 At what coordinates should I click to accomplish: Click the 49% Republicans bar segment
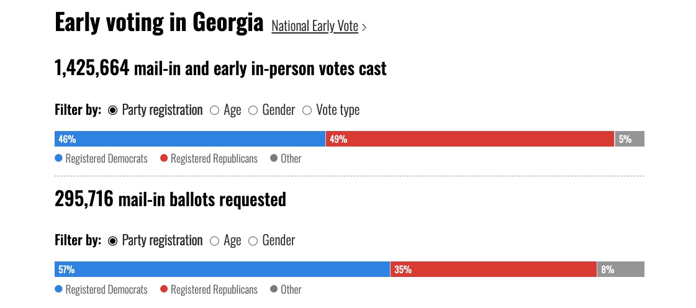click(x=470, y=139)
